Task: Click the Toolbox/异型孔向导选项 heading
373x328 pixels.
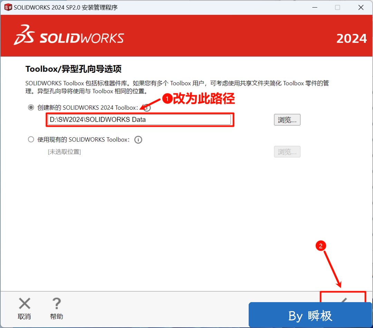Action: click(74, 69)
